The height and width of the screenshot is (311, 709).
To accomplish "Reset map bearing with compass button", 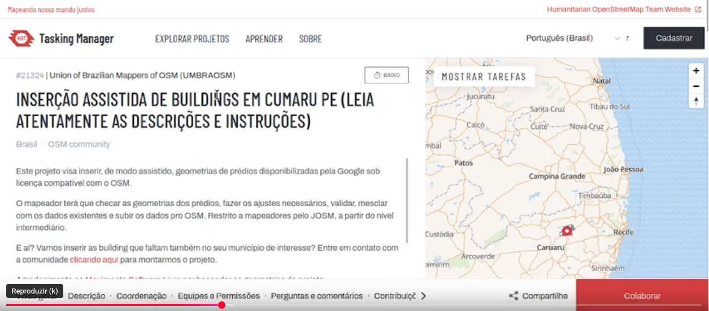I will click(696, 101).
